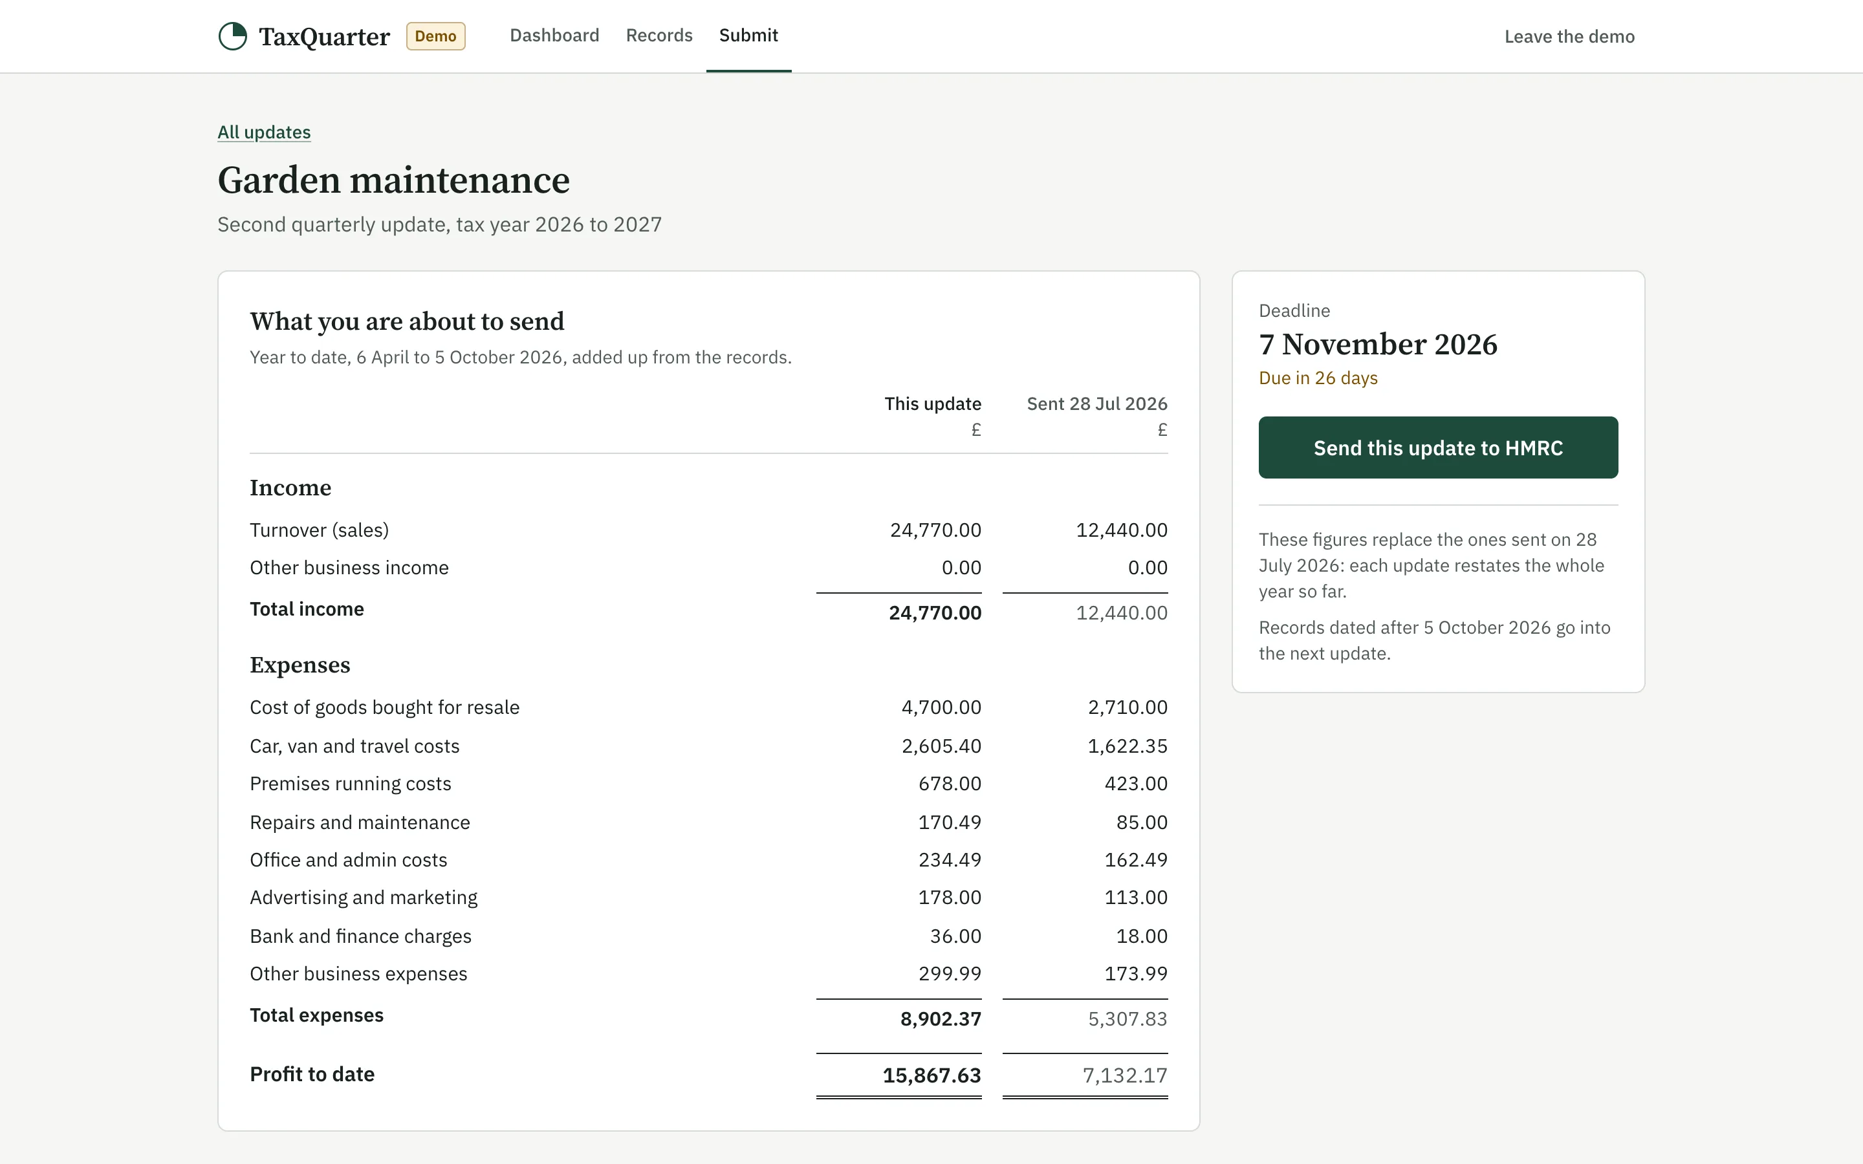1863x1164 pixels.
Task: Click the 'Total expenses' row label
Action: click(316, 1015)
